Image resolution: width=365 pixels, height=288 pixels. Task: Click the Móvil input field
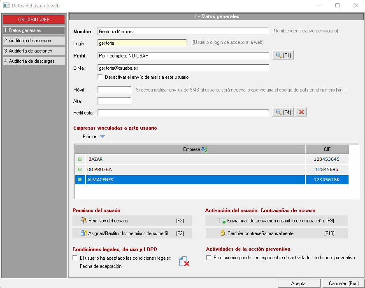click(x=114, y=89)
